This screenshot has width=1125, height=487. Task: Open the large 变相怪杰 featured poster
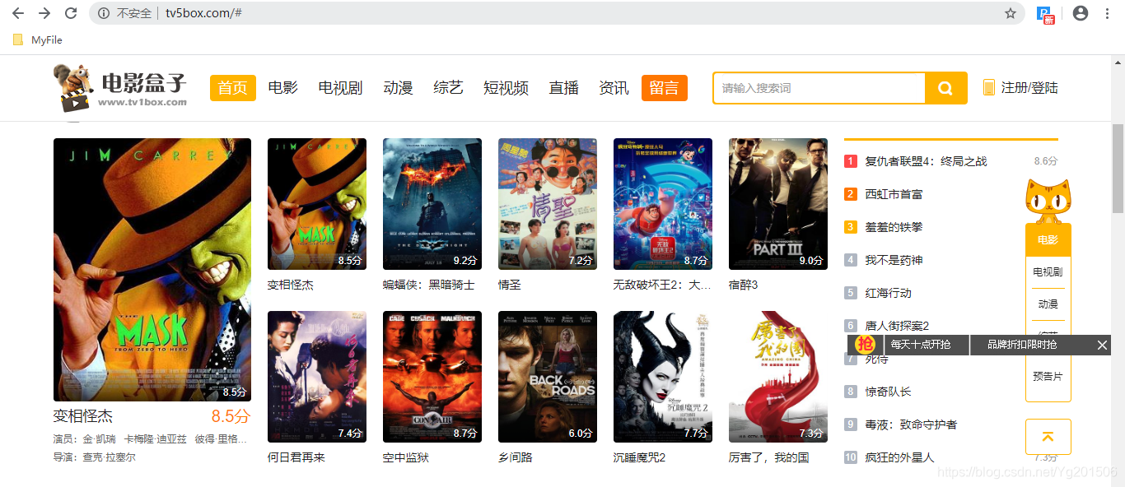pyautogui.click(x=152, y=270)
